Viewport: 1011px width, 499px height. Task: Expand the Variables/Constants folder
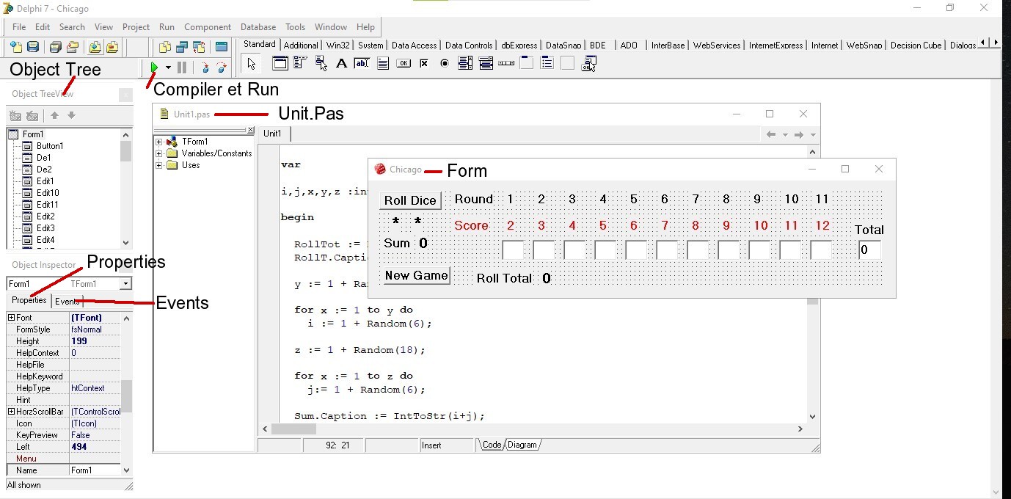click(x=158, y=153)
